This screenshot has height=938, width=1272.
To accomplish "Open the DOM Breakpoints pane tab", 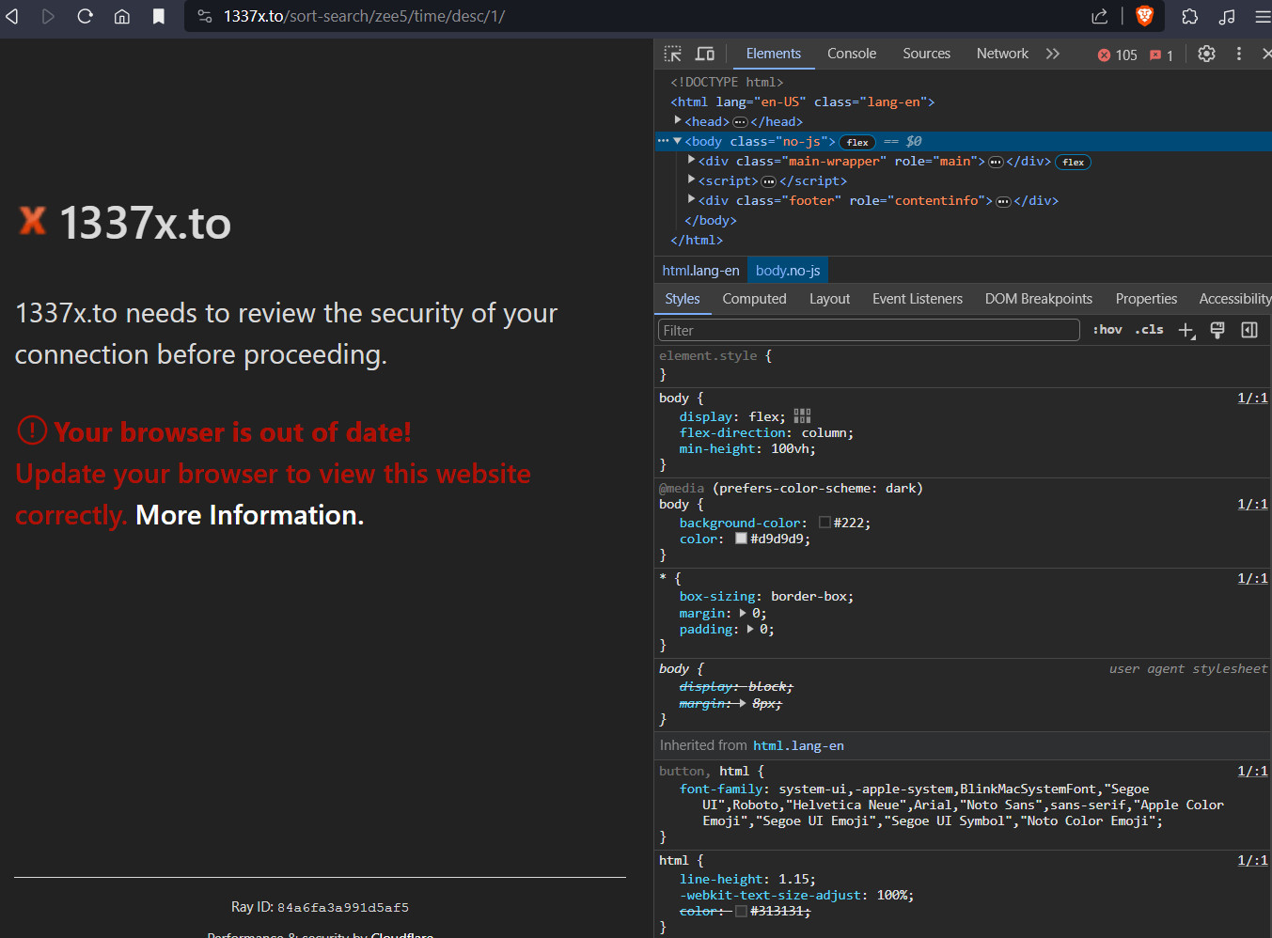I will tap(1039, 299).
